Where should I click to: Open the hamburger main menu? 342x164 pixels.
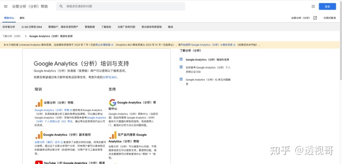(x=6, y=7)
